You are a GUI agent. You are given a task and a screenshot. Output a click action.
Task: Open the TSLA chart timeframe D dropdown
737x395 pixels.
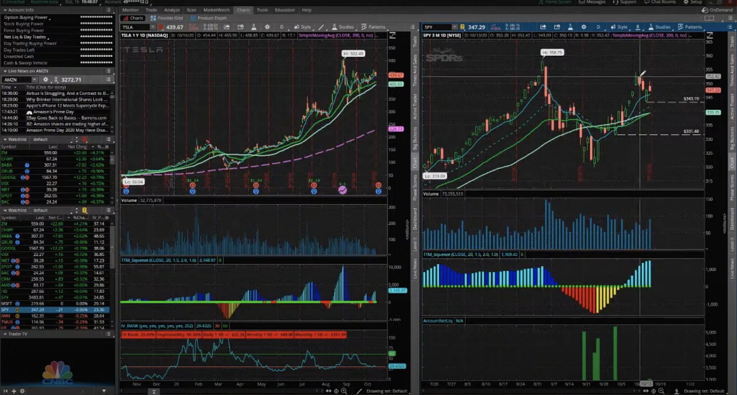coord(281,27)
